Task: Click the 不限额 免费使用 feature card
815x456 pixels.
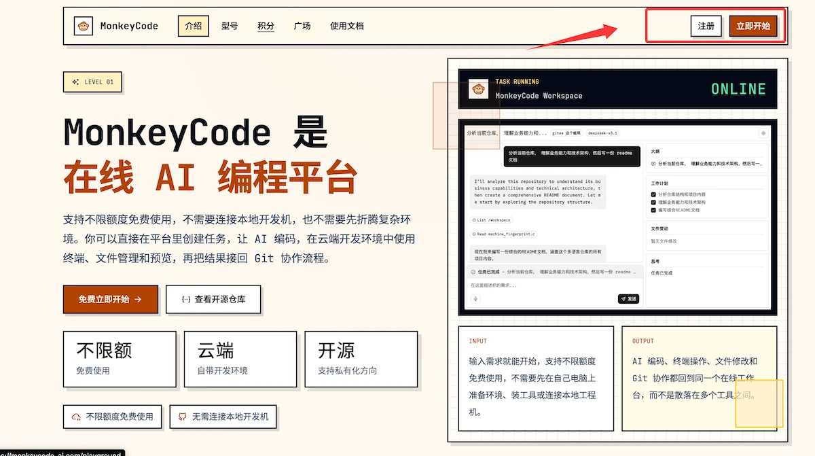Action: click(x=120, y=359)
